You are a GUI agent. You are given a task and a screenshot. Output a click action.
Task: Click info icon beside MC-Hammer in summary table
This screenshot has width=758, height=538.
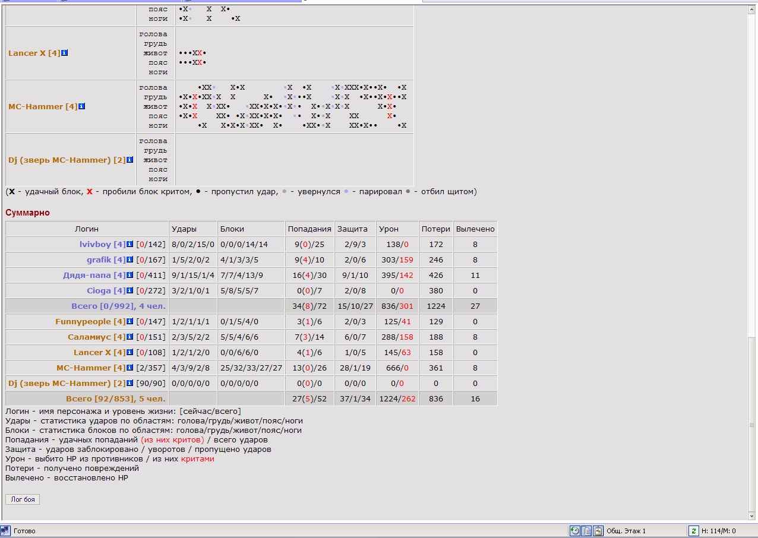pos(130,368)
